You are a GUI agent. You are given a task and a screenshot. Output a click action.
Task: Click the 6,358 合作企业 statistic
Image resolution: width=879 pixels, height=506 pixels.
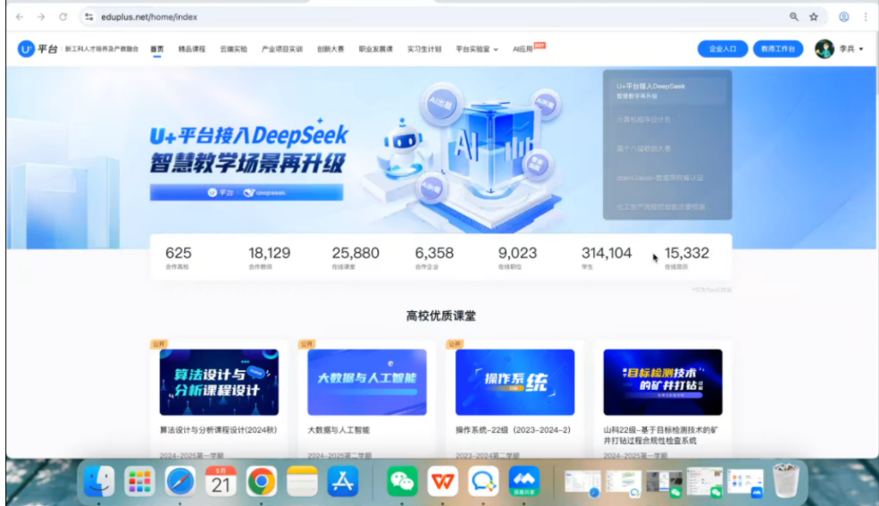pyautogui.click(x=434, y=257)
